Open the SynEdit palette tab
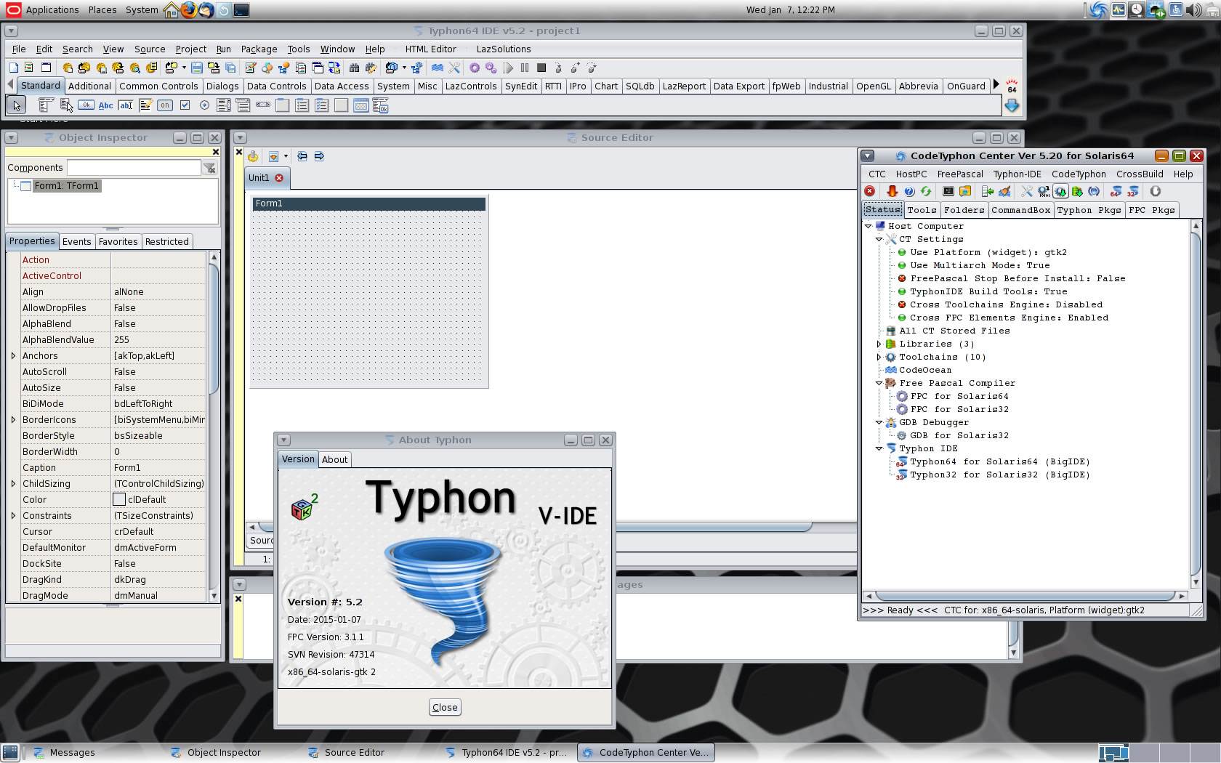This screenshot has height=763, width=1221. (x=520, y=86)
